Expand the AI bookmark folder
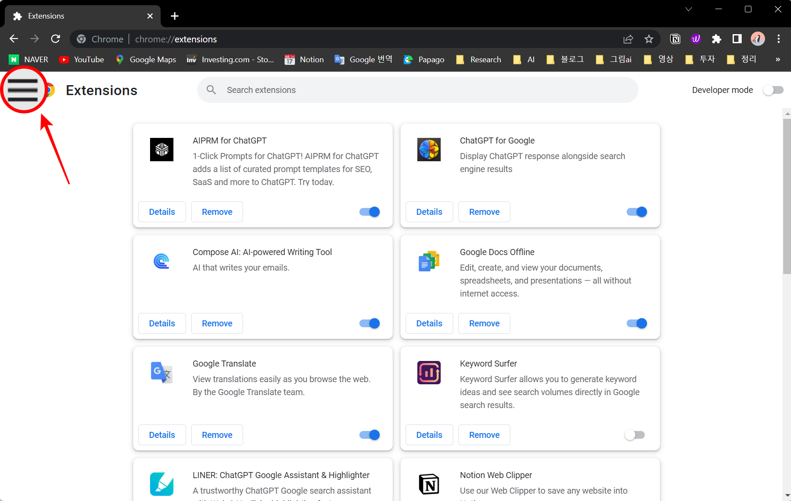This screenshot has width=791, height=501. 524,60
